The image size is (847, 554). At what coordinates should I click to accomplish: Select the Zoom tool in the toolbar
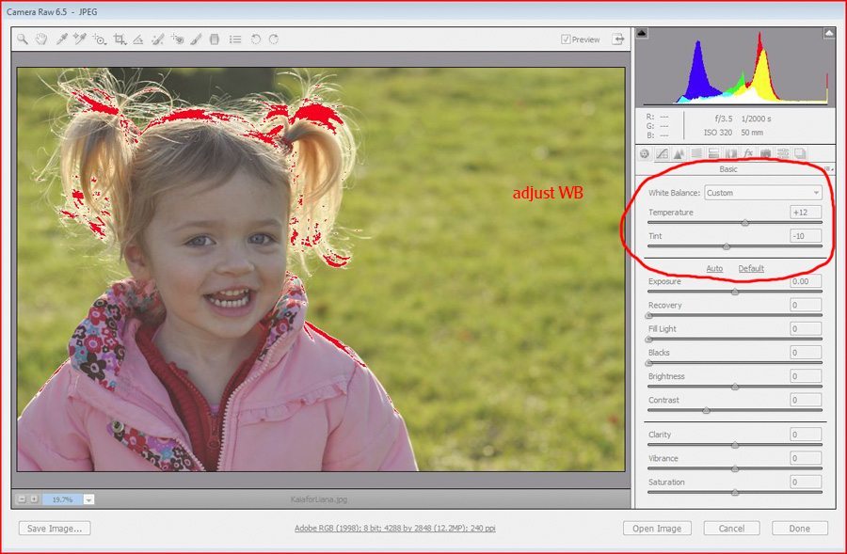click(23, 40)
